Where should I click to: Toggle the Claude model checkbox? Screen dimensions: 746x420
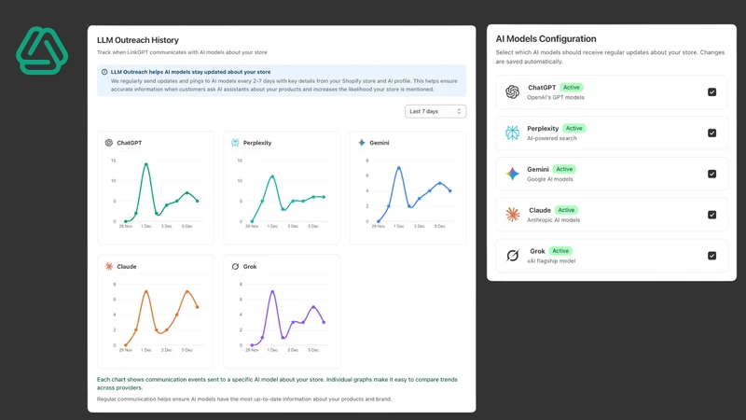coord(711,215)
